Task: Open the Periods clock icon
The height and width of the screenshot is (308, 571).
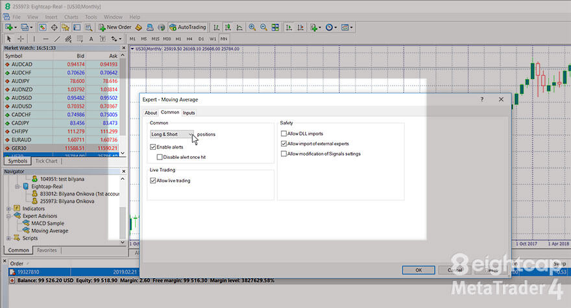Action: point(329,27)
